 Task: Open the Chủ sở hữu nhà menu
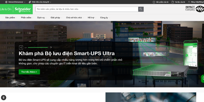coord(74,18)
